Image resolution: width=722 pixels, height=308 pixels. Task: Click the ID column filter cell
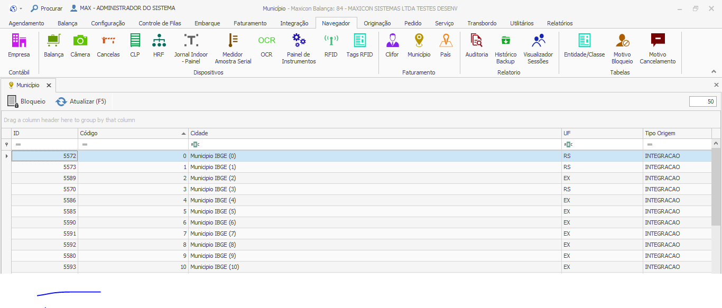point(45,144)
